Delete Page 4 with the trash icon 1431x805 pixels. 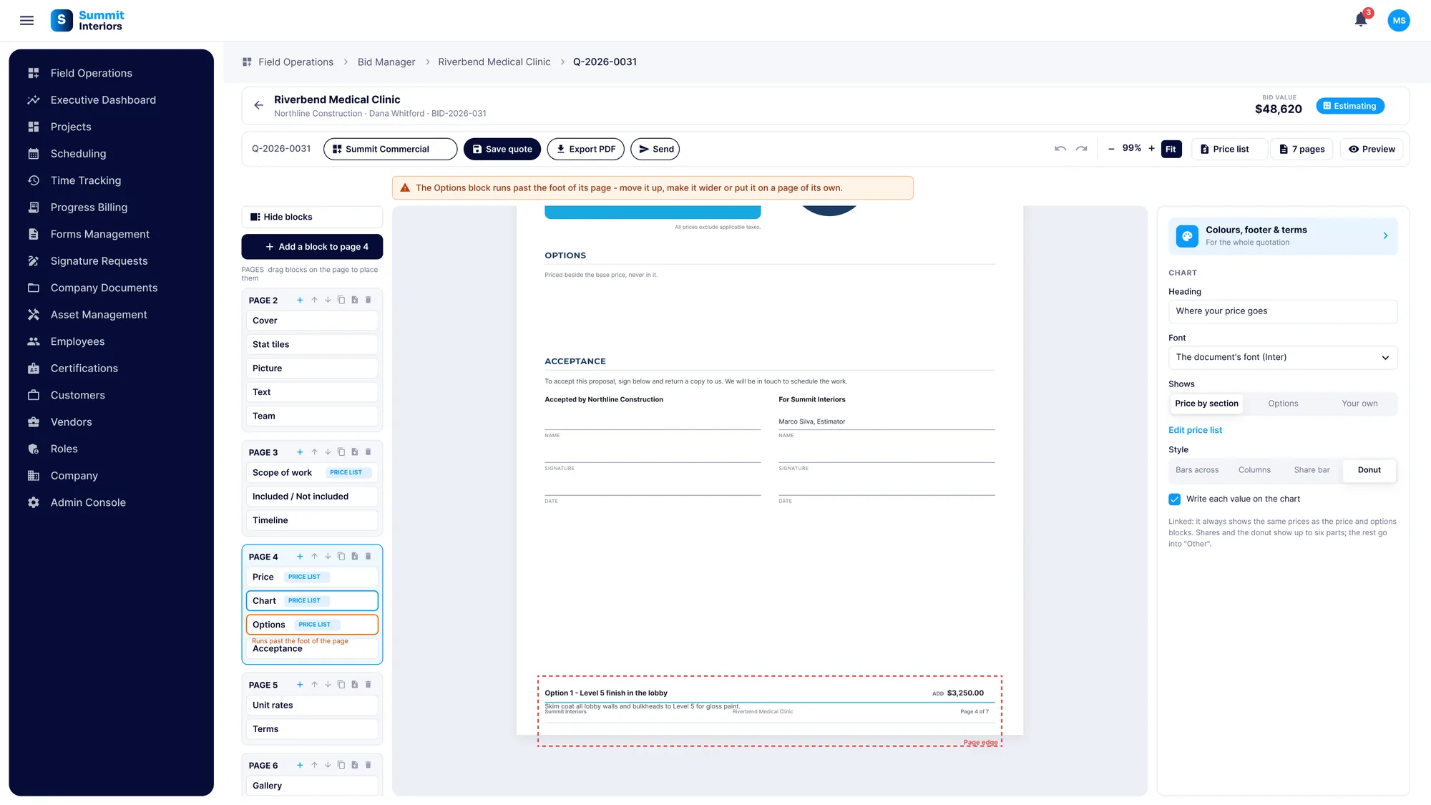point(368,556)
